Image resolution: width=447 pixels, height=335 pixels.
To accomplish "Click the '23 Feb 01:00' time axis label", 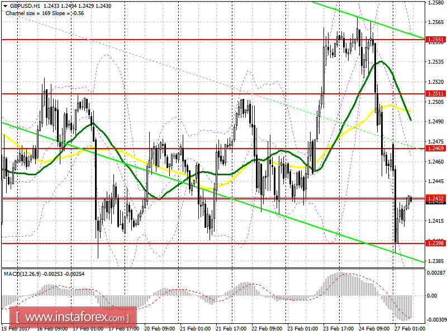I will [x=303, y=329].
